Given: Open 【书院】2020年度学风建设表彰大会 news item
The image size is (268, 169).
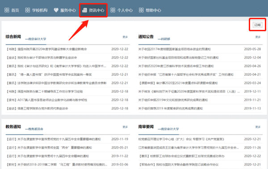Looking at the screenshot, I should [46, 49].
